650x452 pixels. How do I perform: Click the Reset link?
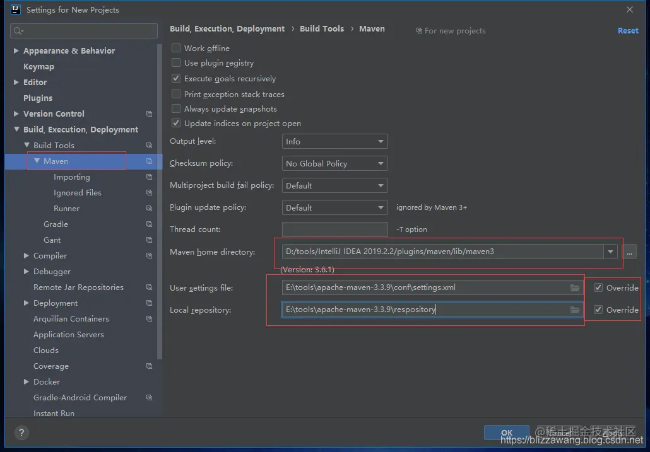[628, 31]
